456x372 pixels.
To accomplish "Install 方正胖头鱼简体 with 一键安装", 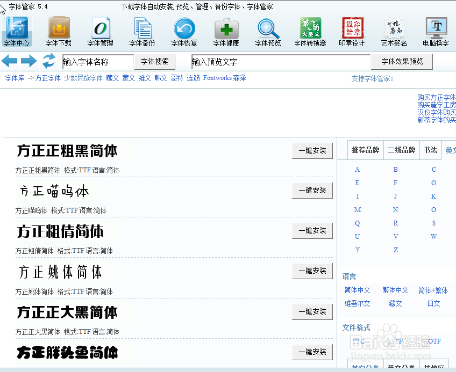I will (x=312, y=352).
